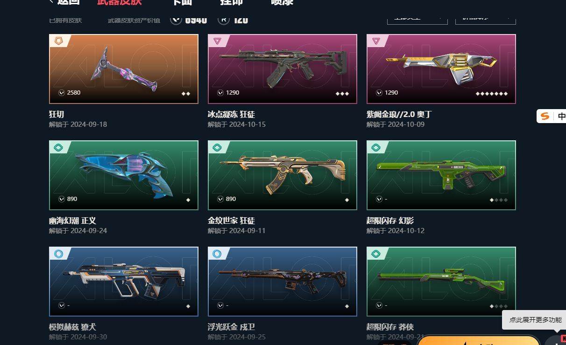Click the variant level diamonds on 紫阙金琅 奥丁

[492, 94]
